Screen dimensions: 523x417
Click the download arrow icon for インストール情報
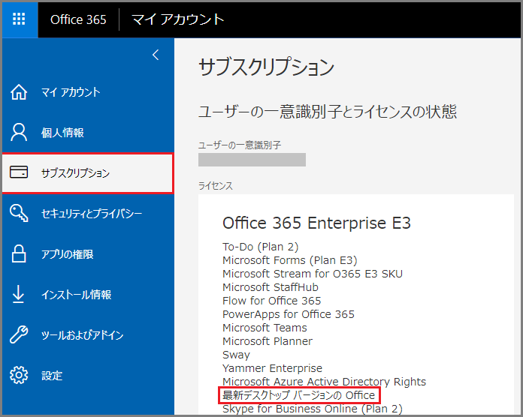(x=18, y=294)
